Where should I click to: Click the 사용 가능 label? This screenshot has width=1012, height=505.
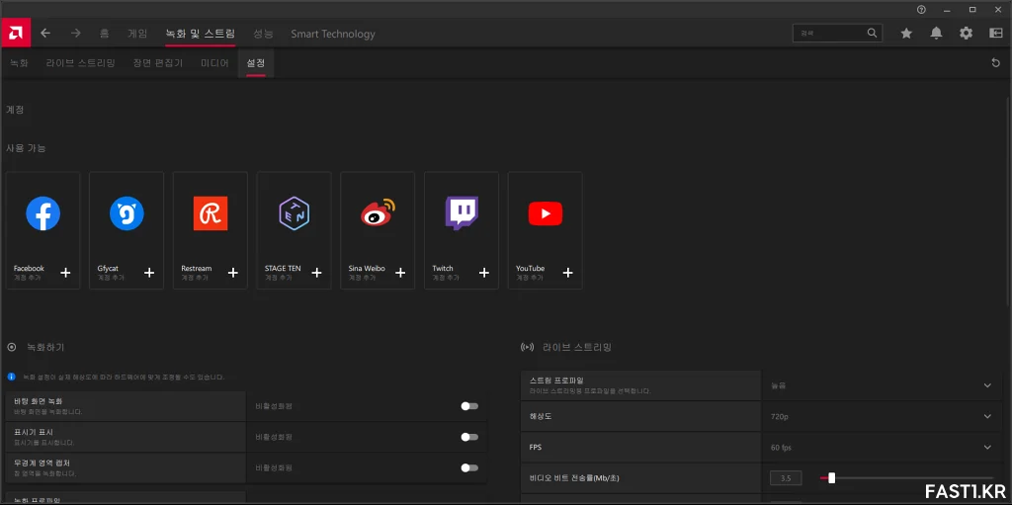coord(26,148)
